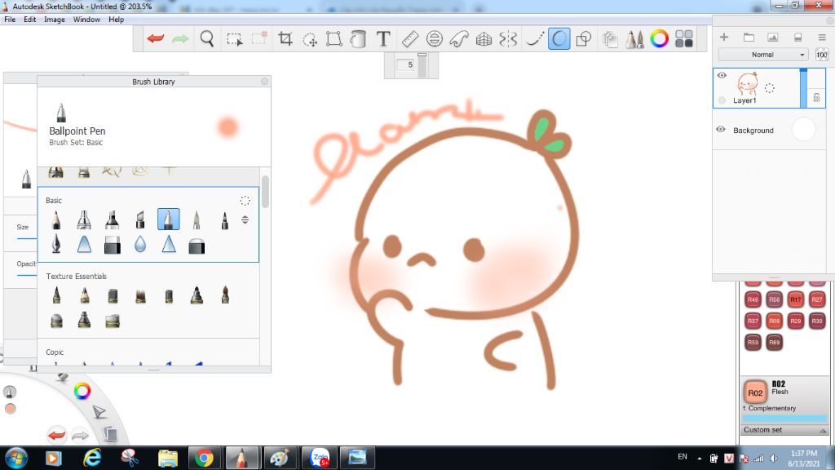Expand the Custom set panel arrow
The height and width of the screenshot is (470, 835).
(x=823, y=430)
